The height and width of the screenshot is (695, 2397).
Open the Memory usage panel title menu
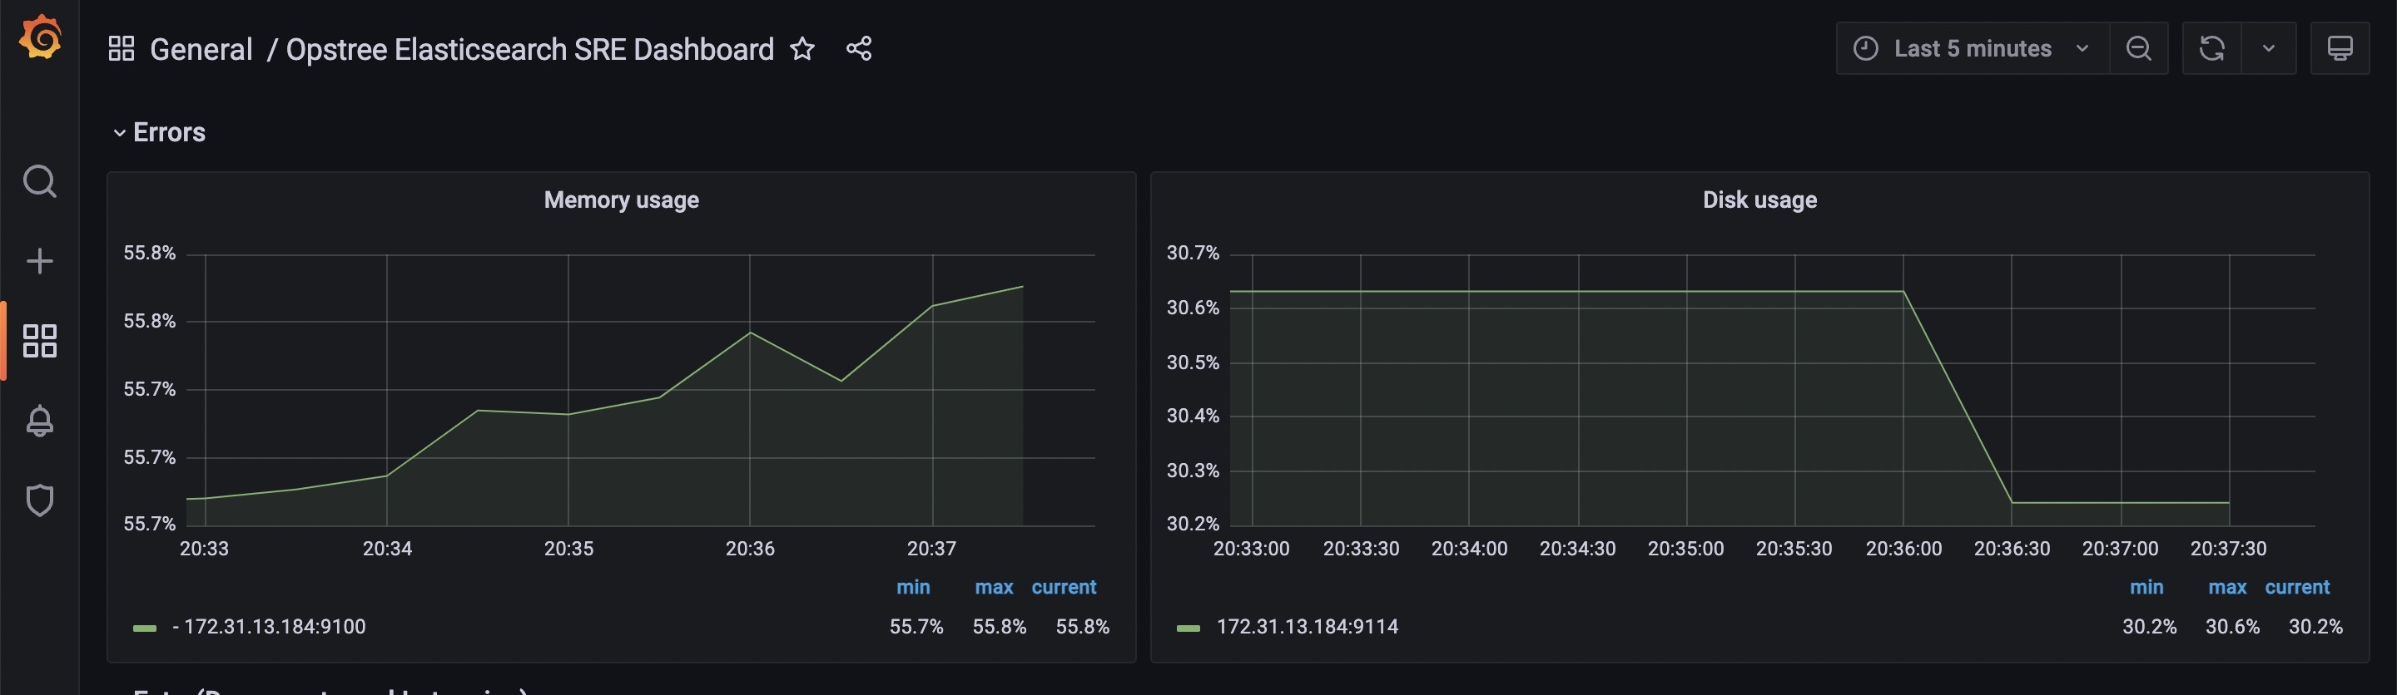[x=621, y=200]
